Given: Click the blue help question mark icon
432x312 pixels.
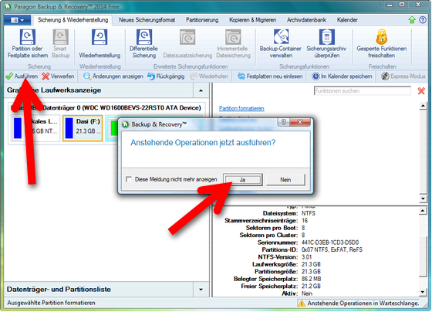Looking at the screenshot, I should [423, 20].
